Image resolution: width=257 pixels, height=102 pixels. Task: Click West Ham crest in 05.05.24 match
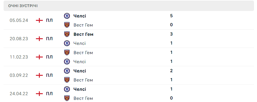[67, 25]
